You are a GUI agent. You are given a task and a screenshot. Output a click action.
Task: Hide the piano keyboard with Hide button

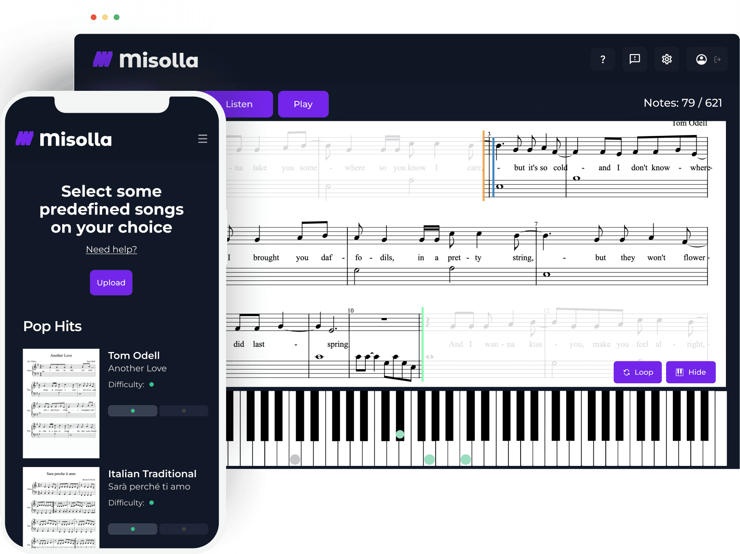(691, 372)
